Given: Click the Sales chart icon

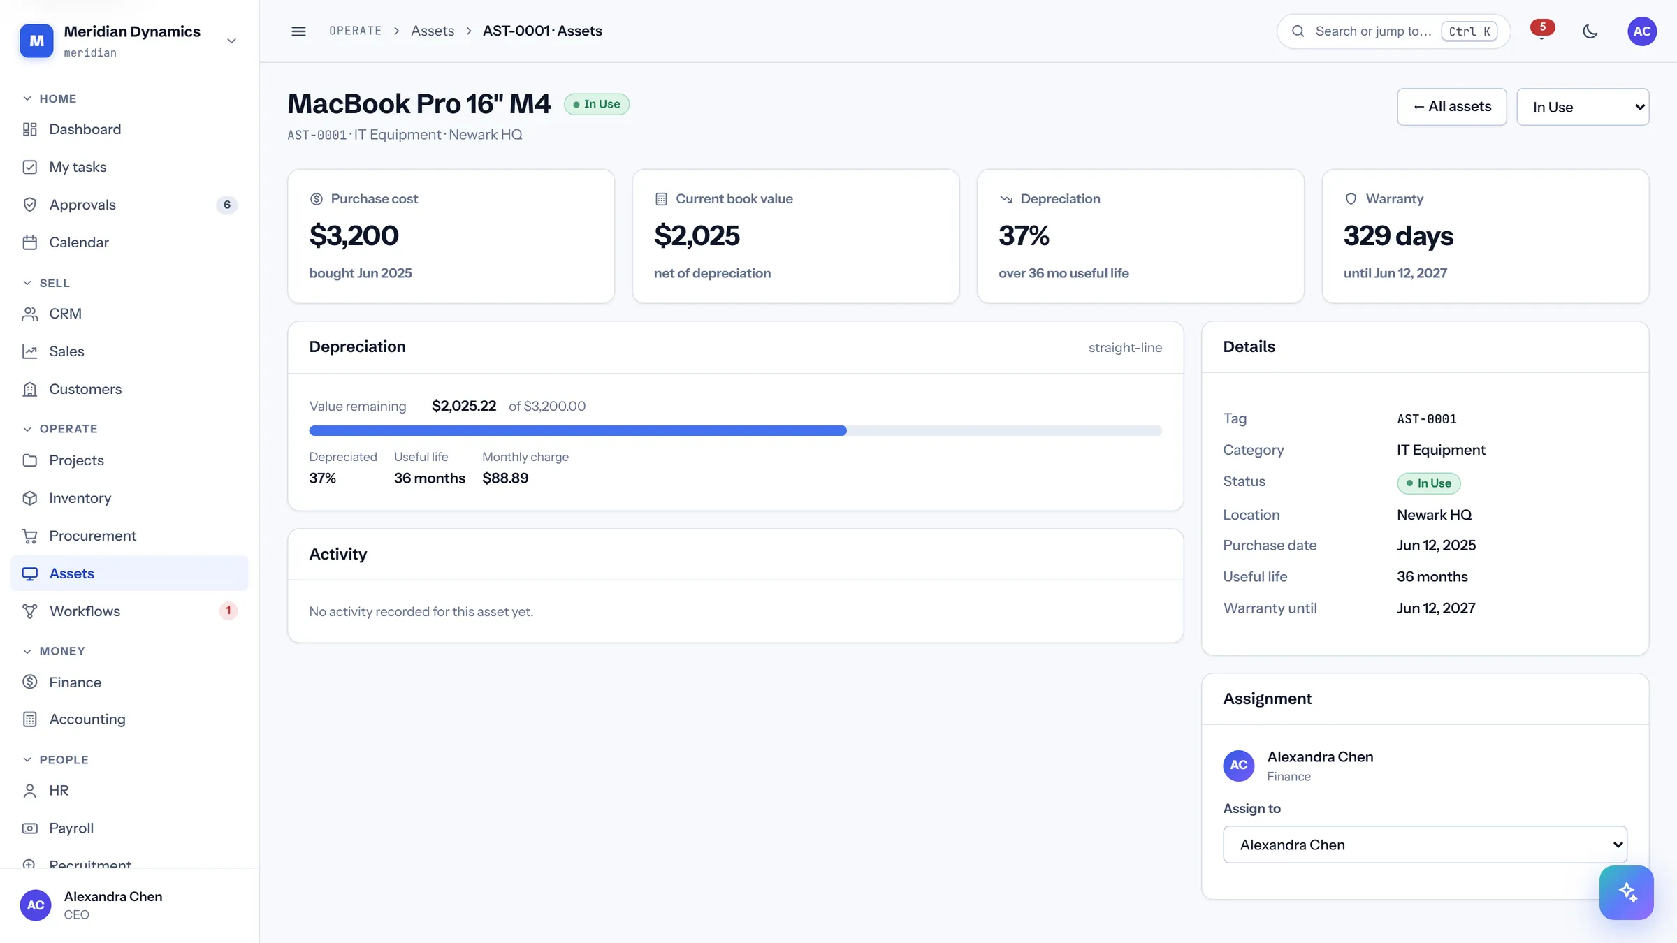Looking at the screenshot, I should click(x=29, y=351).
